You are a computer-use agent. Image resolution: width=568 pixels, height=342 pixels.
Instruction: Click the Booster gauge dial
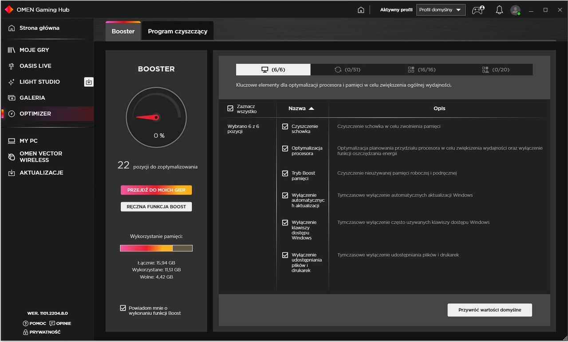[156, 117]
